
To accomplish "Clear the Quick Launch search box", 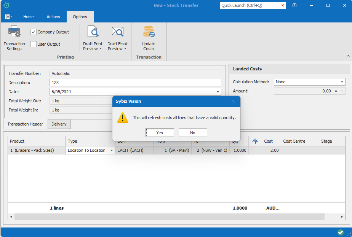I will click(283, 5).
